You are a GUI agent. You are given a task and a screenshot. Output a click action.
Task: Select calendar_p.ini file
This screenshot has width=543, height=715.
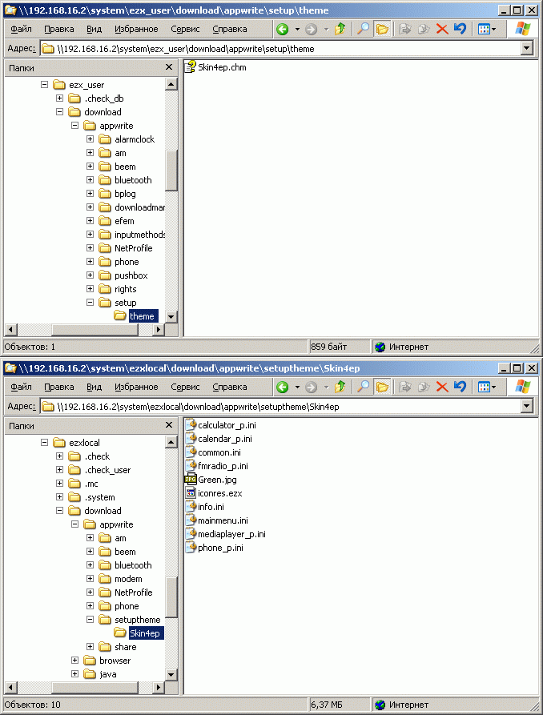219,439
